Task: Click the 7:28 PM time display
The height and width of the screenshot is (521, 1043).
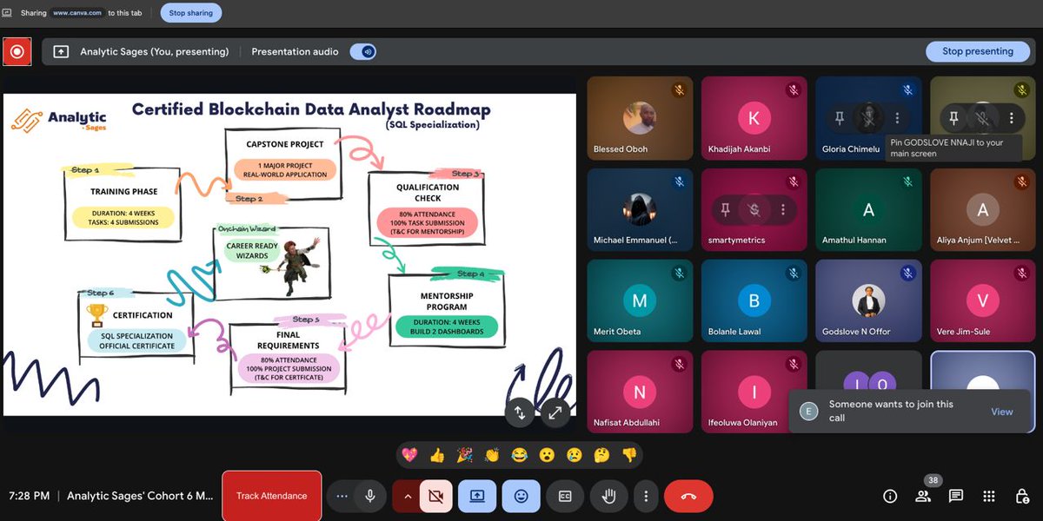Action: 30,496
